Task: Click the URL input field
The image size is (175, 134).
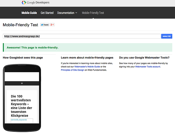Action: tap(82, 36)
